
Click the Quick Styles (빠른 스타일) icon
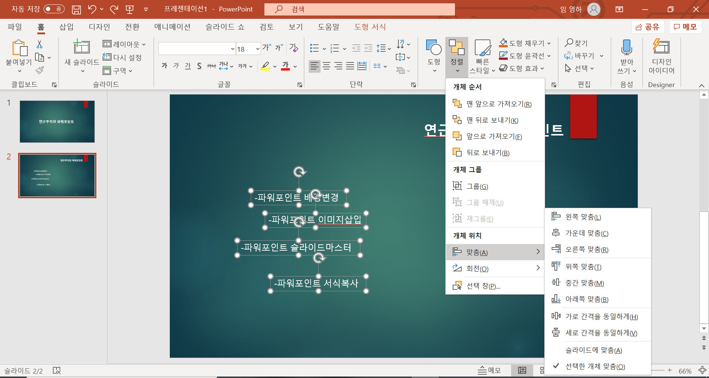click(x=482, y=48)
